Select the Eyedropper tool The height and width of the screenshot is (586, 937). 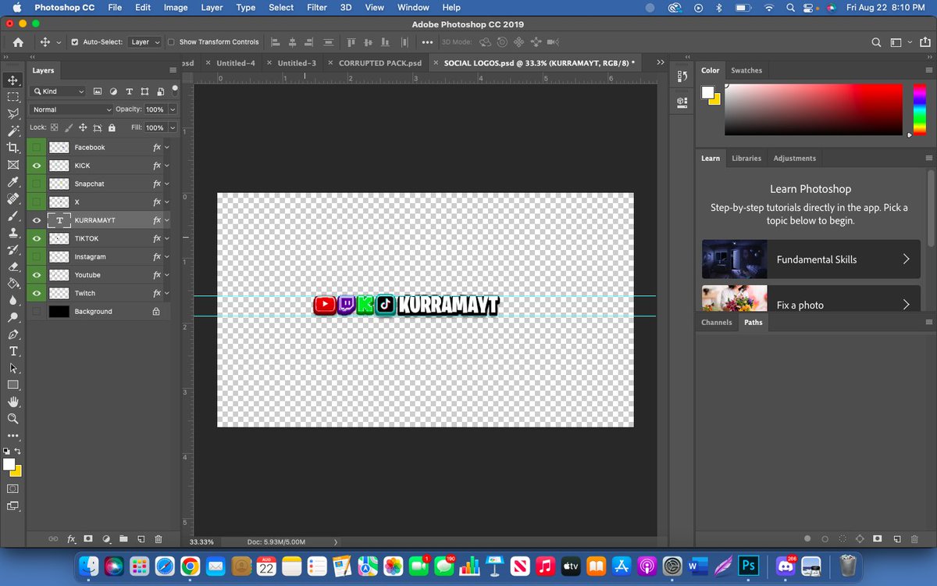point(12,182)
